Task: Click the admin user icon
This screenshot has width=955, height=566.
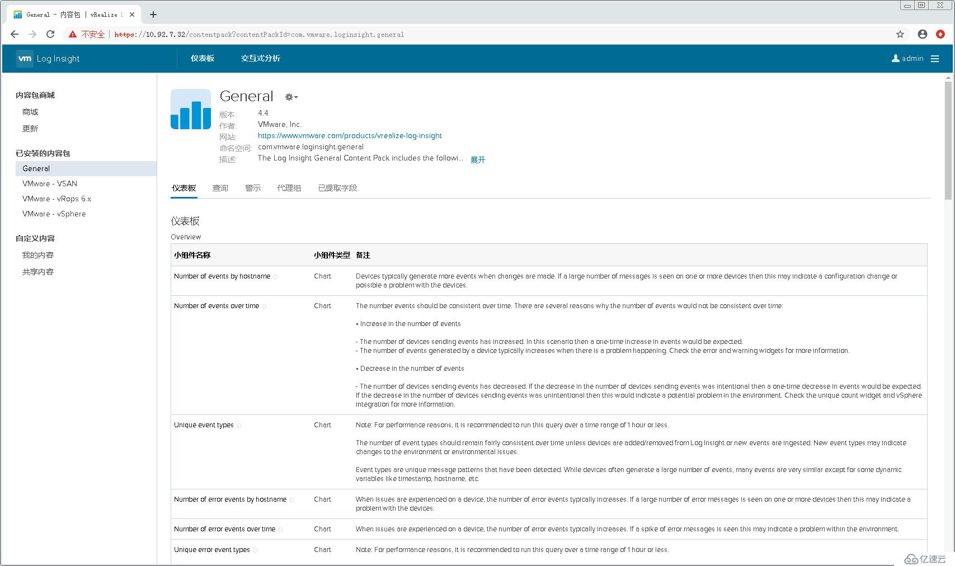Action: click(895, 58)
